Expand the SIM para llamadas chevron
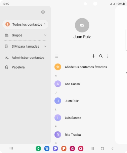 click(45, 46)
